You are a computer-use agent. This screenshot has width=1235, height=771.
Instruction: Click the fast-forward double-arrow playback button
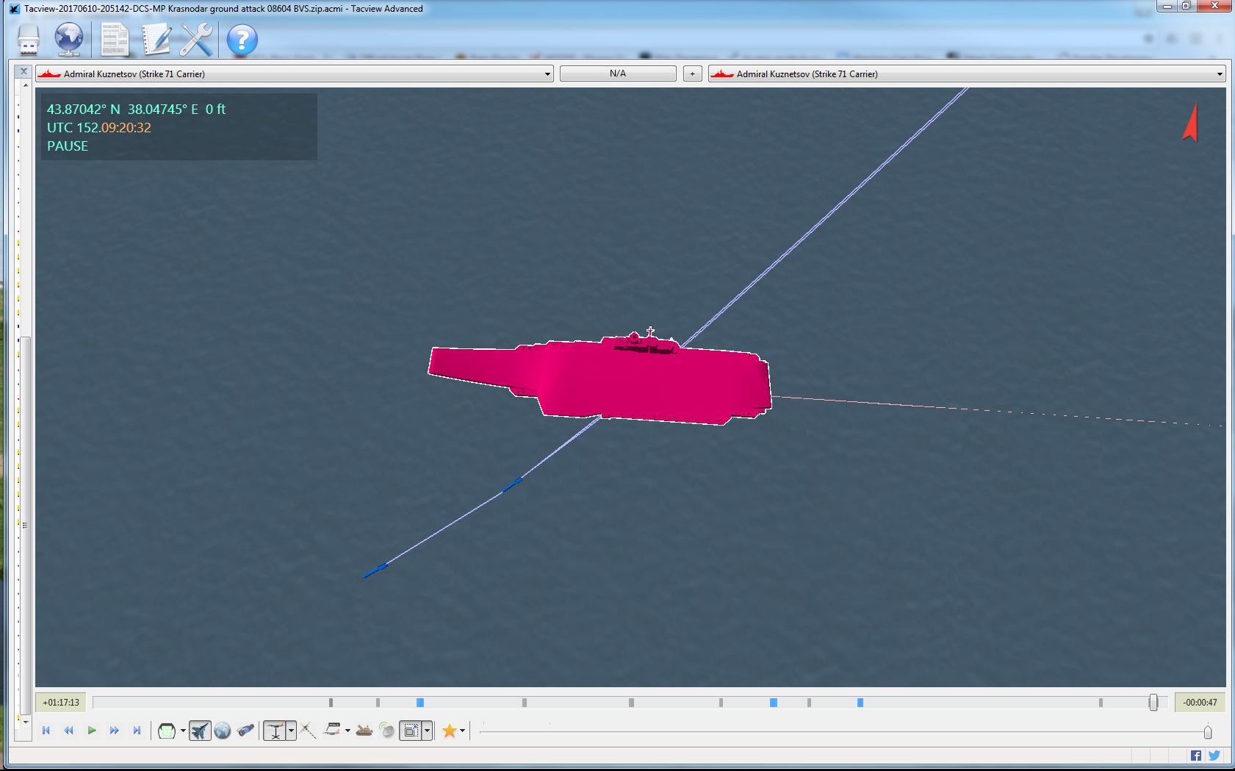tap(114, 731)
